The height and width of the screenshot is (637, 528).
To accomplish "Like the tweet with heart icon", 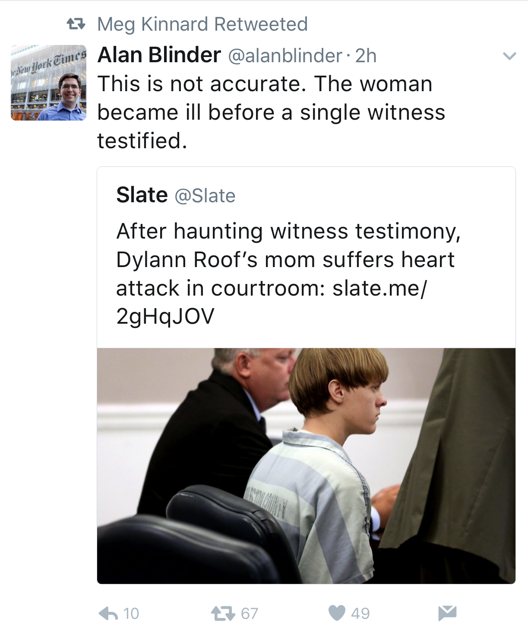I will coord(337,613).
